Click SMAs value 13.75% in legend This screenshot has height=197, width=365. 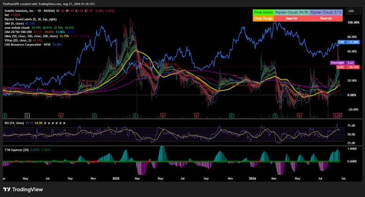click(64, 36)
